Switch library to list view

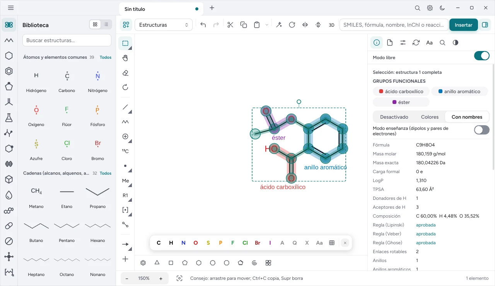[106, 24]
